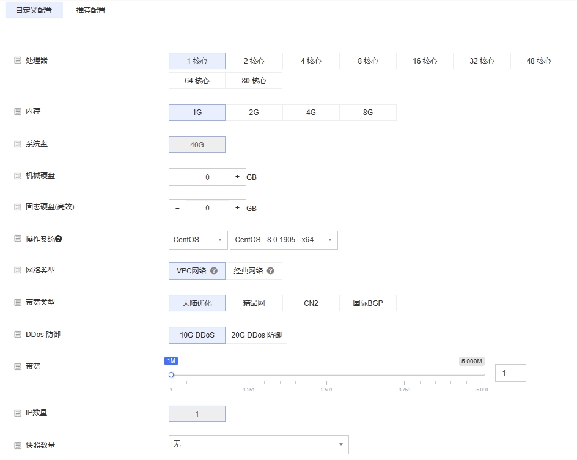Open the CentOS operating system dropdown
This screenshot has width=577, height=460.
point(197,240)
